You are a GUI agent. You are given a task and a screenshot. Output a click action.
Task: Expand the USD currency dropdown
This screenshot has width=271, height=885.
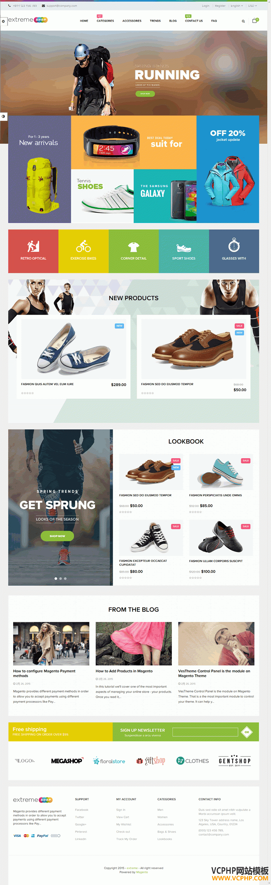click(252, 6)
